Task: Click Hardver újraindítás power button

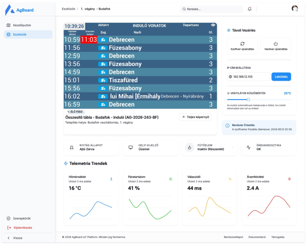Action: 276,46
